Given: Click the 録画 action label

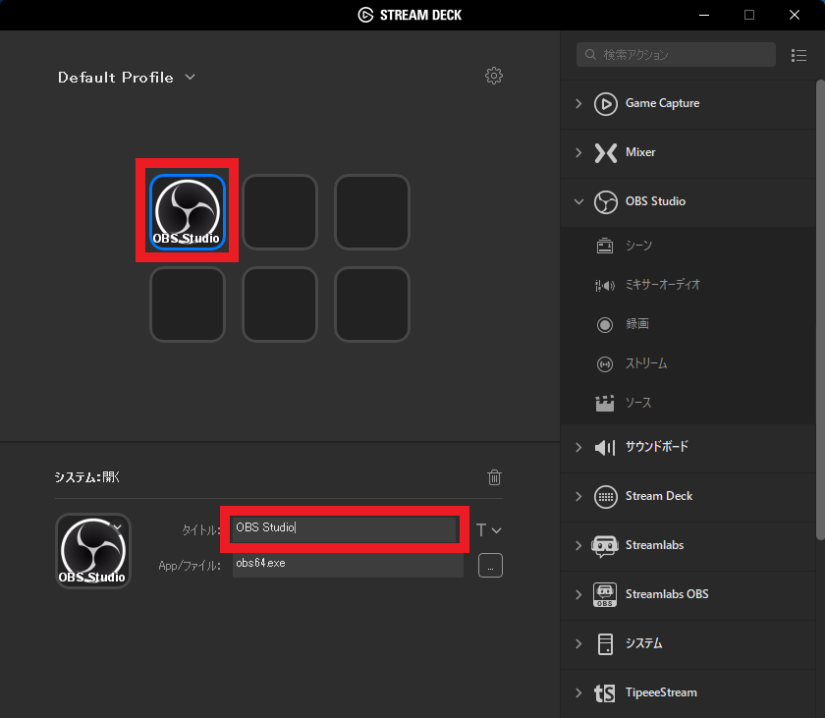Looking at the screenshot, I should pos(637,324).
